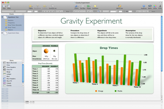Select the Statistics table in sidebar
Screen dimensions: 164x109
click(x=11, y=20)
